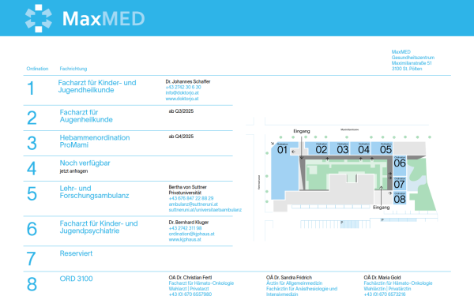Open www.kjphaus.at website link
This screenshot has width=474, height=296.
point(185,239)
